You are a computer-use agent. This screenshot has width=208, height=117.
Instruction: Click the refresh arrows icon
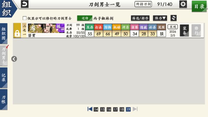tap(174, 18)
